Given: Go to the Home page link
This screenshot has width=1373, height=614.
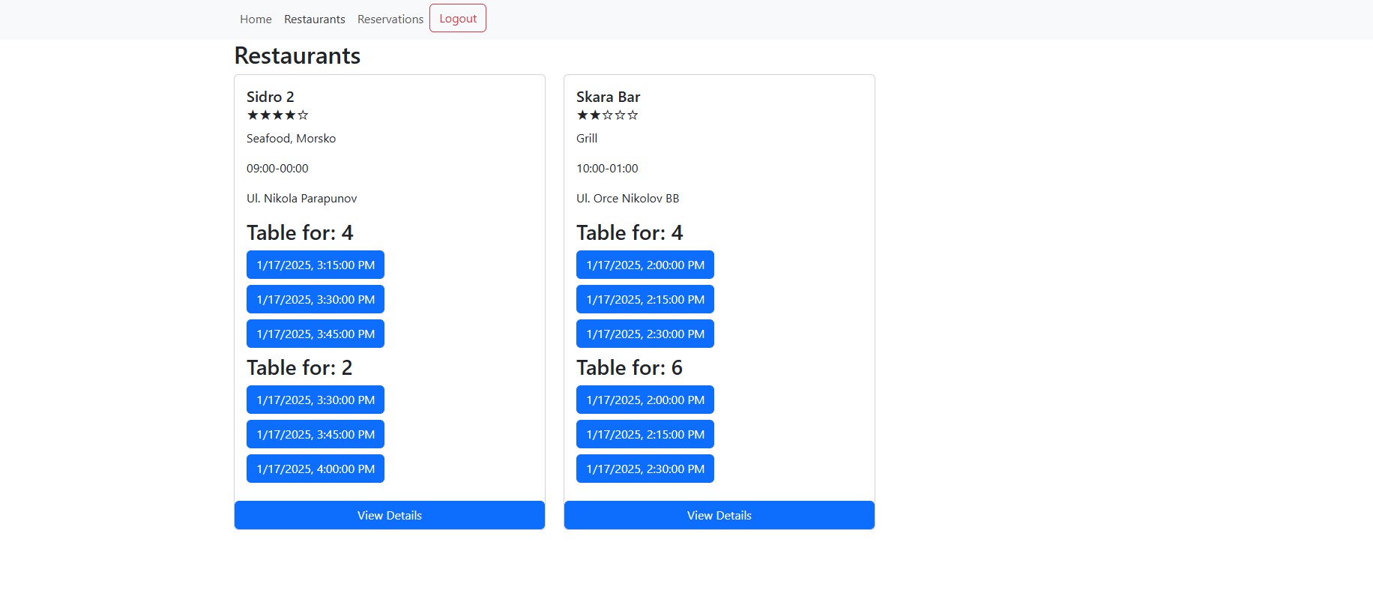Looking at the screenshot, I should pos(256,19).
